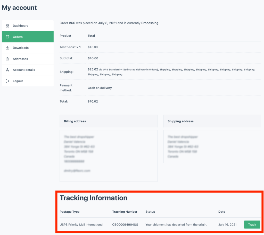Open the Dashboard menu item
Viewport: 264px width, 235px height.
[x=21, y=26]
